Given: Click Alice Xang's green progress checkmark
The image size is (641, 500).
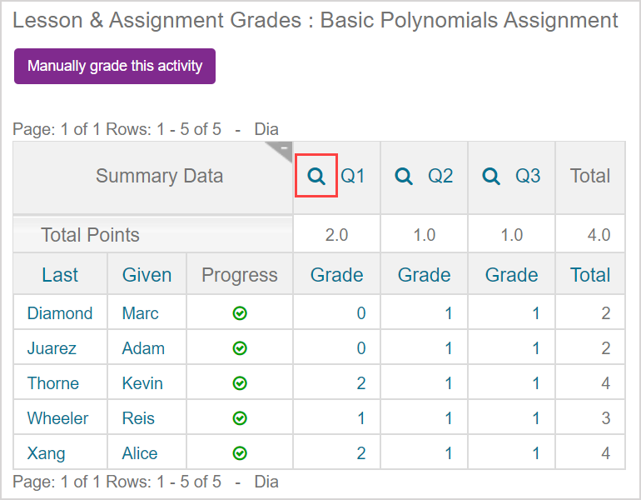Looking at the screenshot, I should tap(240, 453).
